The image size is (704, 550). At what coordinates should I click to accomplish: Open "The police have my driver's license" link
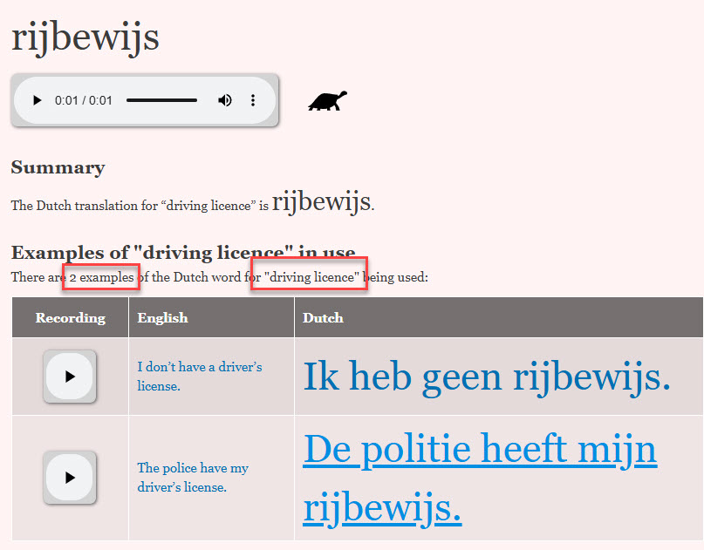pos(192,478)
